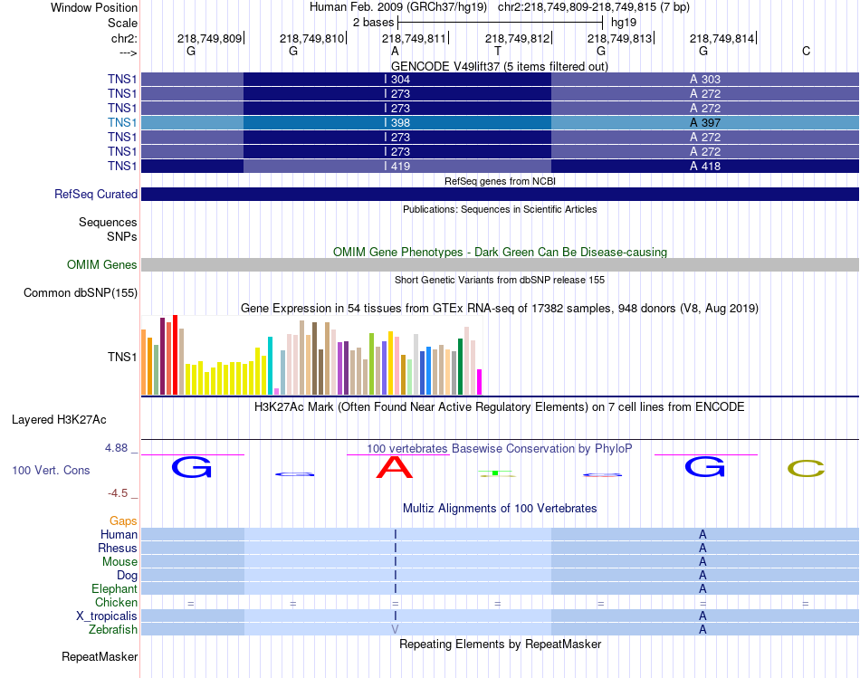The width and height of the screenshot is (860, 678).
Task: Open the Common dbSNP(155) track label
Action: [81, 293]
